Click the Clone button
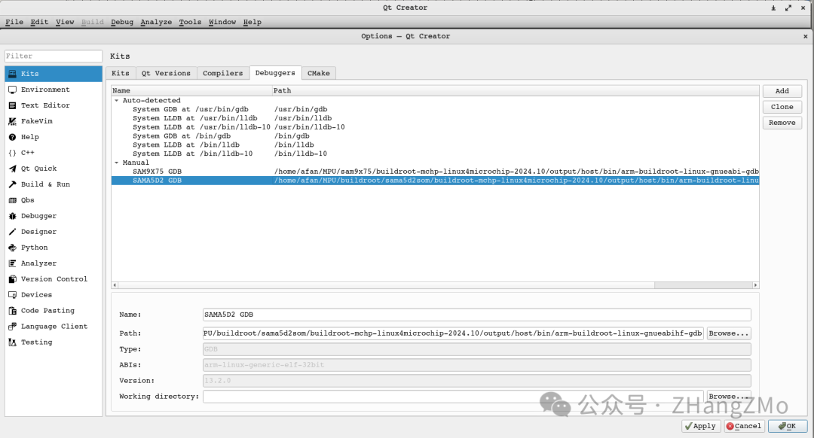 [782, 107]
